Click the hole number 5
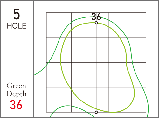This screenshot has height=118, width=159. pyautogui.click(x=17, y=14)
